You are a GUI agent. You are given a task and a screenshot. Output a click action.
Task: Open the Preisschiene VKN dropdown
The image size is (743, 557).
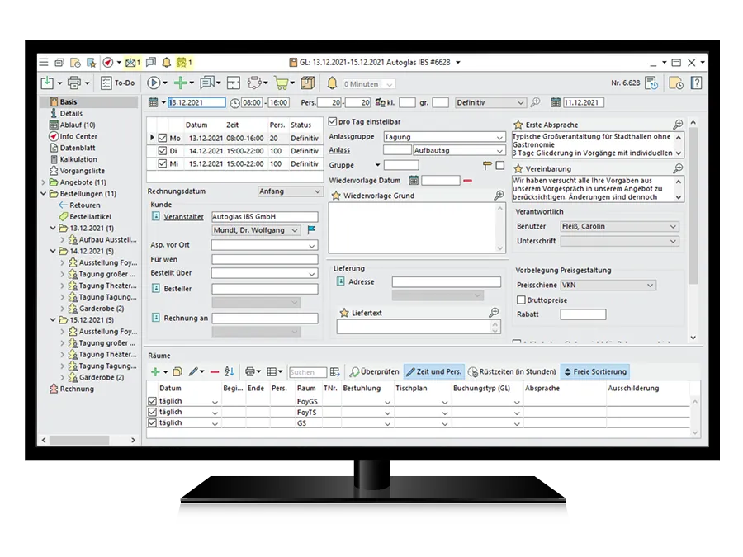coord(608,286)
